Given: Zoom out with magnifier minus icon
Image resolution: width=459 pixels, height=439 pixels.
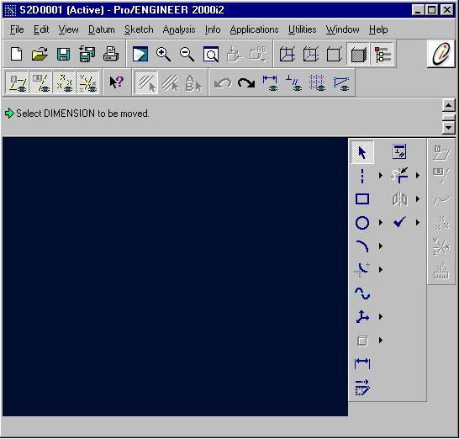Looking at the screenshot, I should (187, 54).
